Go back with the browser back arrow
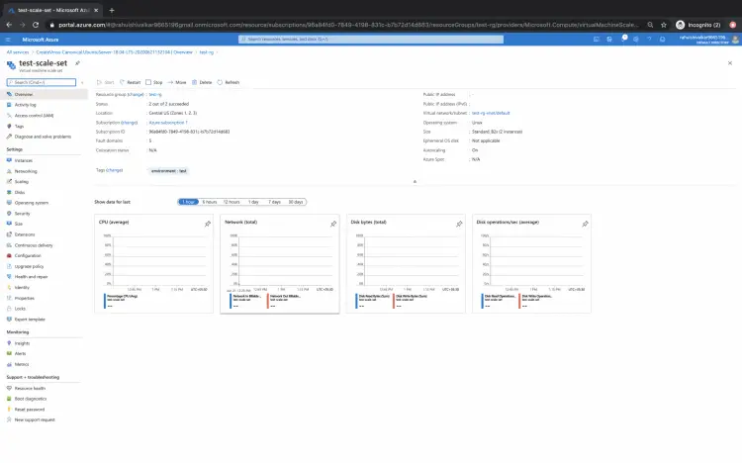Image resolution: width=742 pixels, height=463 pixels. pyautogui.click(x=9, y=25)
